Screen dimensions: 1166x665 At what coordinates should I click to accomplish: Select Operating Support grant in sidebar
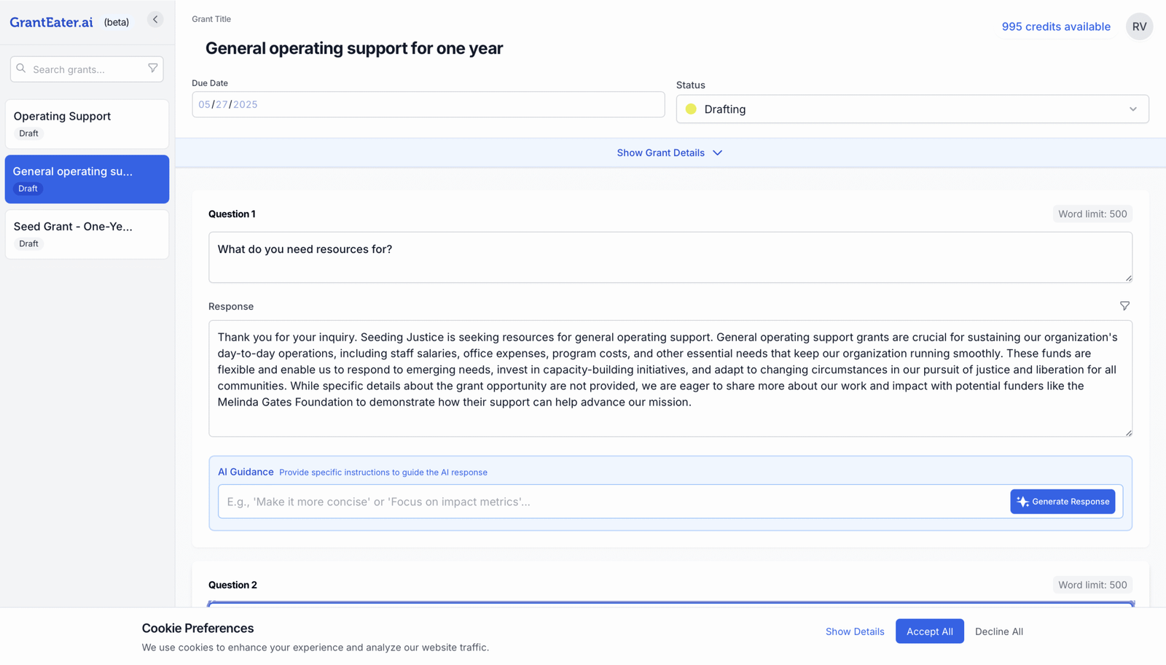pos(87,124)
